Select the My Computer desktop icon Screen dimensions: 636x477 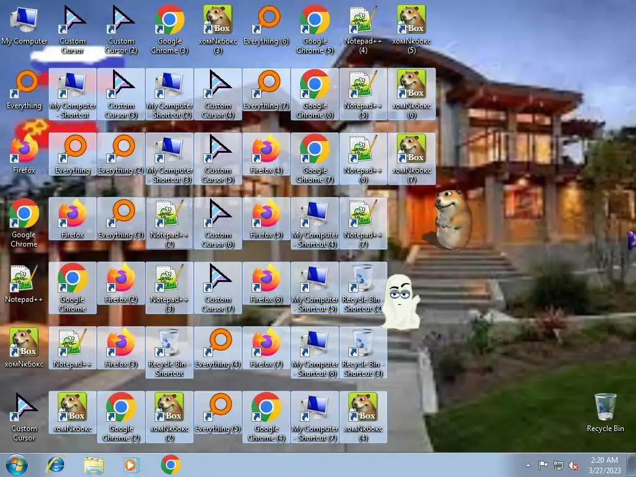pos(24,25)
